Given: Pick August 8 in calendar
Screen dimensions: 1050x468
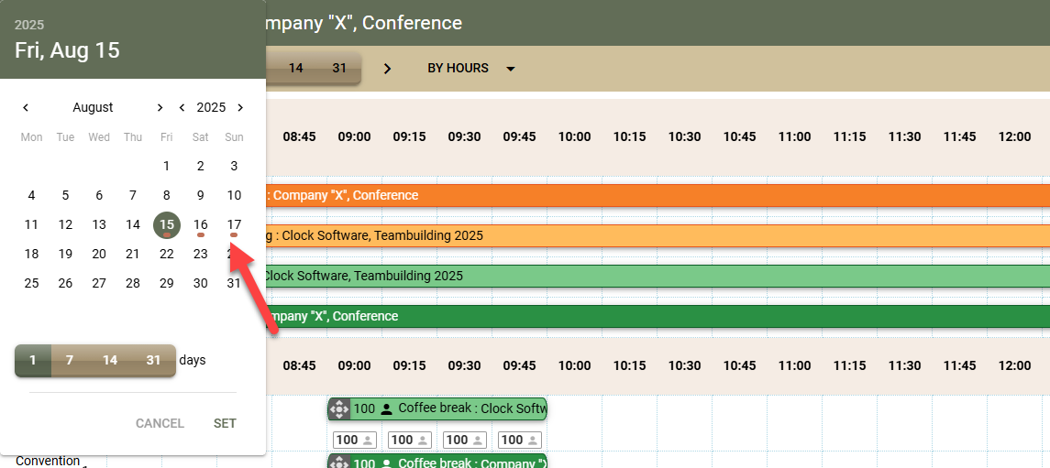Looking at the screenshot, I should (167, 195).
